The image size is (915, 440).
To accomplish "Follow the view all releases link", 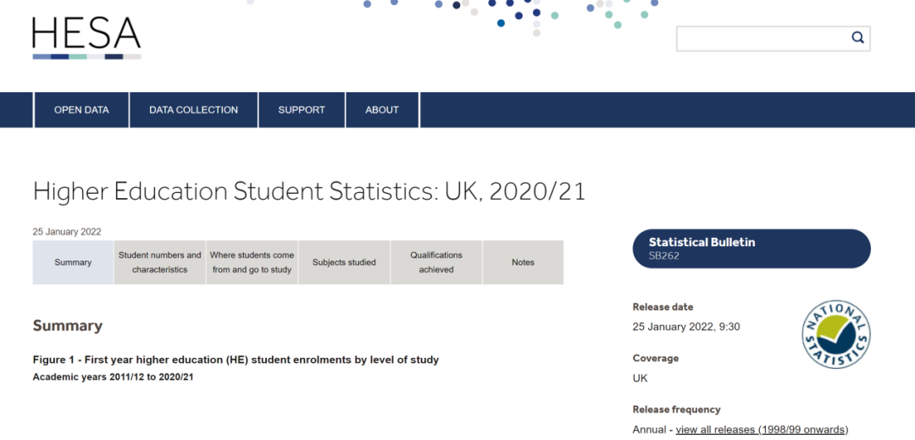I will click(762, 430).
